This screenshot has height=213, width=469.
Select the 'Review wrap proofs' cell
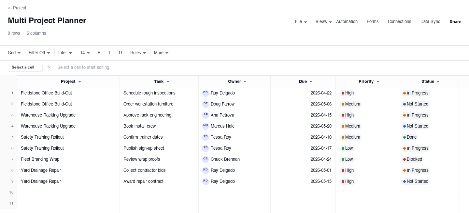click(159, 159)
